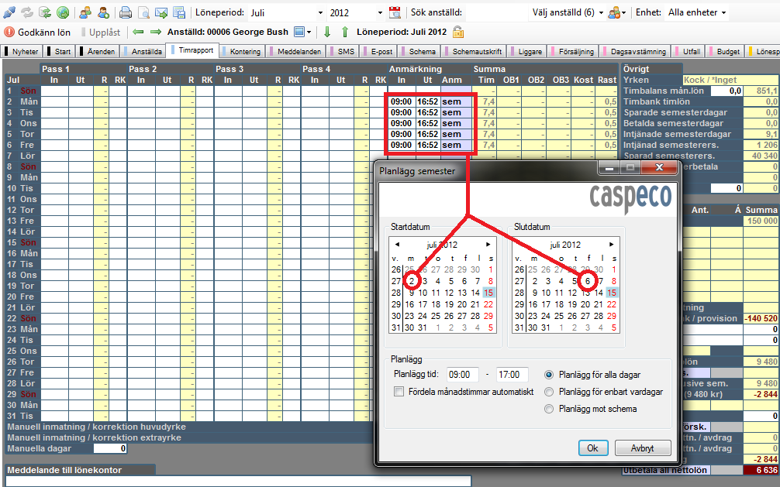This screenshot has width=780, height=487.
Task: Select date 20 in Slutdatum calendar
Action: (585, 304)
